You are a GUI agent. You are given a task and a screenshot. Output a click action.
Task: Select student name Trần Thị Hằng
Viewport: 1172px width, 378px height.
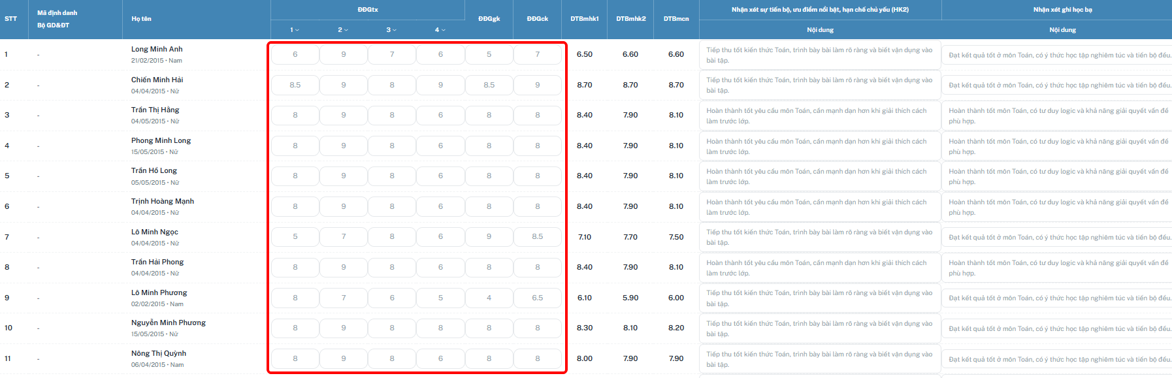pos(155,110)
